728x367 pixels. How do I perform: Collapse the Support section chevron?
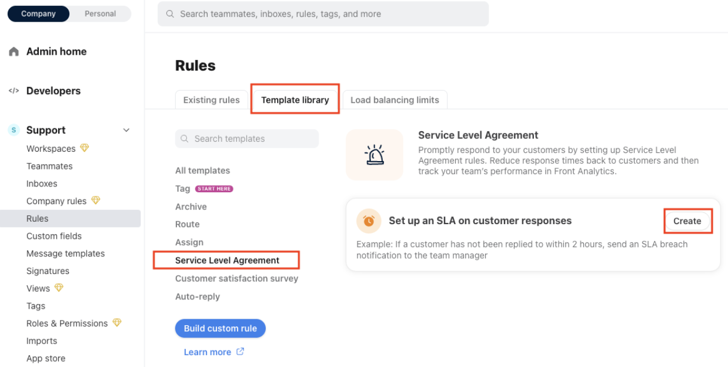pyautogui.click(x=126, y=130)
